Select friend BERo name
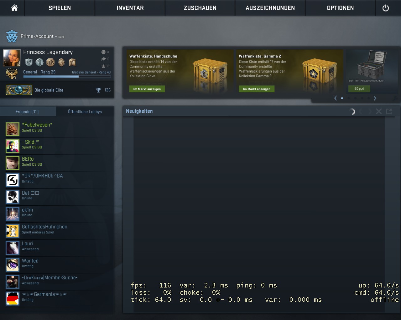Viewport: 401px width, 320px height. tap(28, 159)
